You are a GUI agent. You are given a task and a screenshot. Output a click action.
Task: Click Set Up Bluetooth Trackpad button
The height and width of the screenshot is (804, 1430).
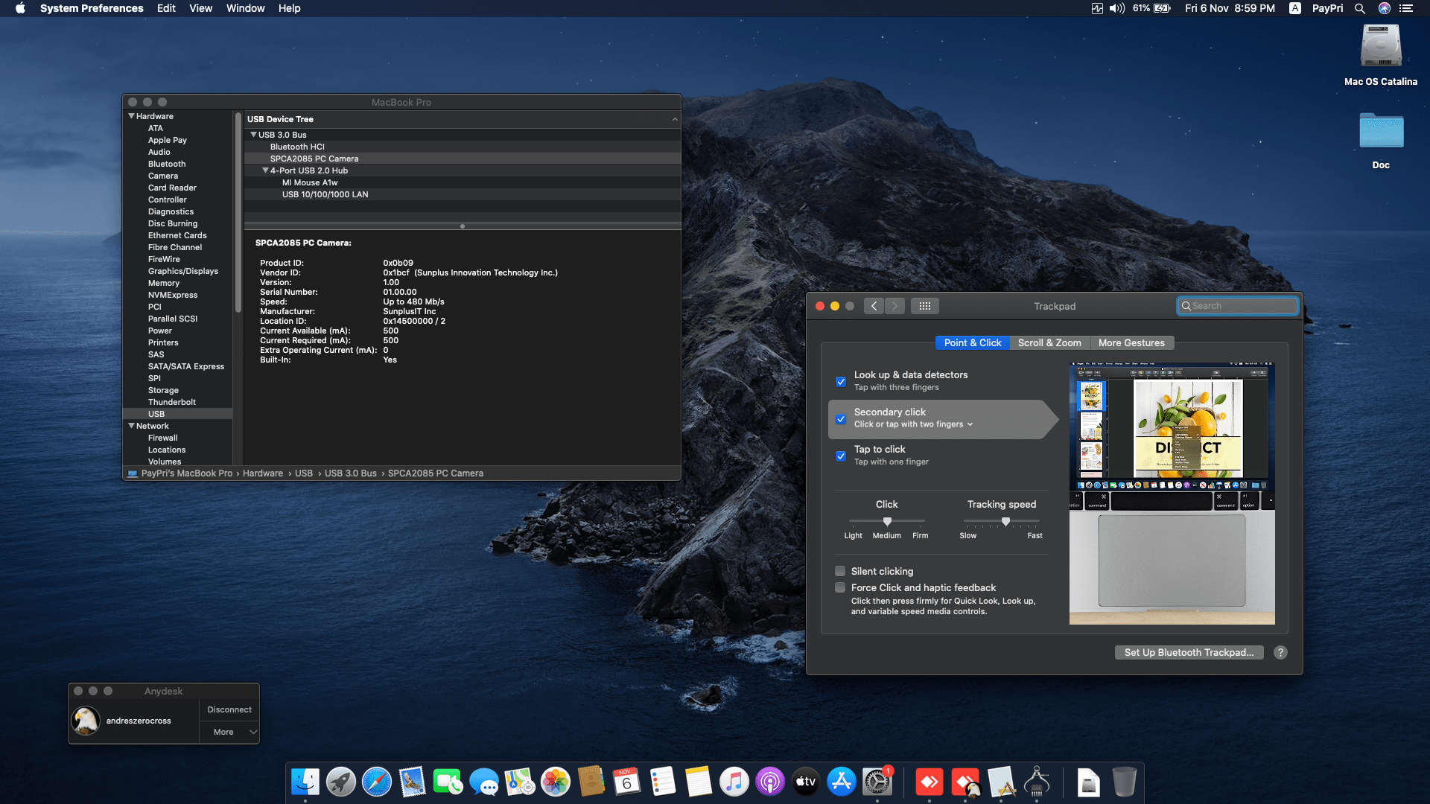click(1189, 652)
